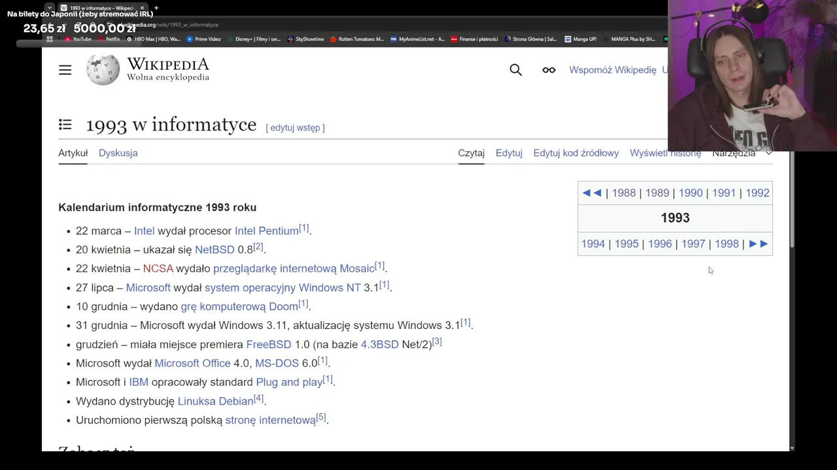
Task: Open Netflix bookmark
Action: pyautogui.click(x=109, y=39)
